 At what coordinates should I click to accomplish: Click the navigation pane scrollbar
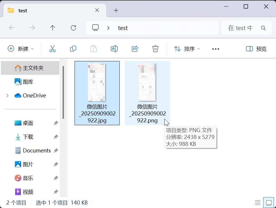tap(63, 92)
